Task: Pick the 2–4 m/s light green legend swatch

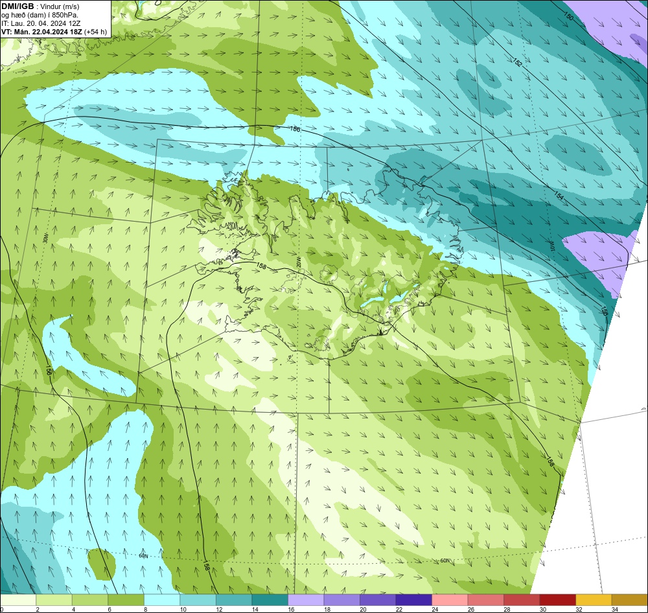Action: 54,600
